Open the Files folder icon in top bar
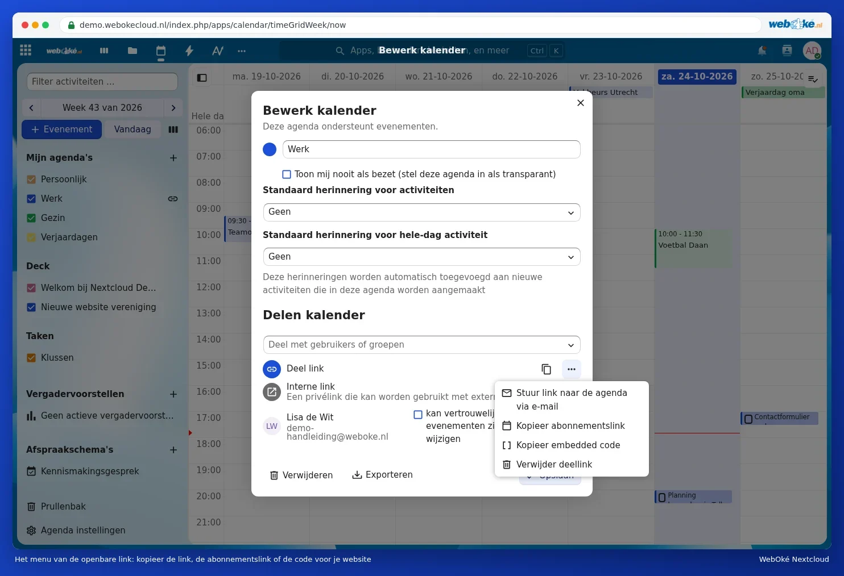This screenshot has height=576, width=844. click(x=133, y=51)
